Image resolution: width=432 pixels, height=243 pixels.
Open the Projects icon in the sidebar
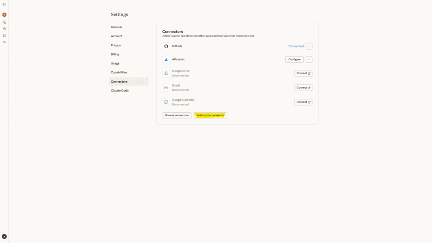4,29
